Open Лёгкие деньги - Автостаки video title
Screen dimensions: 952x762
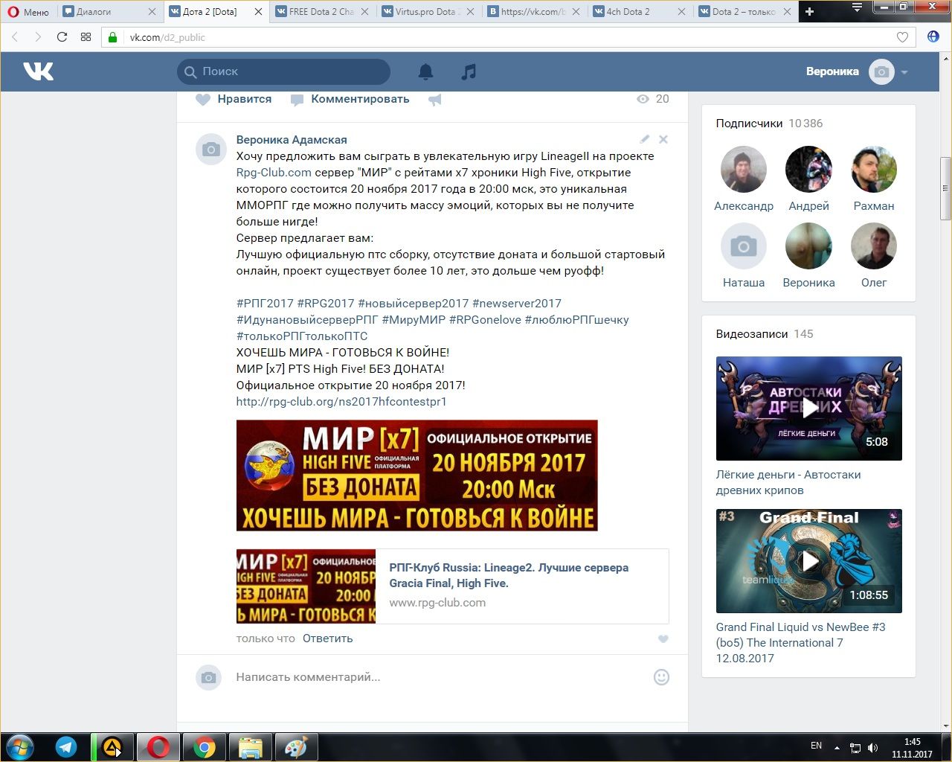(x=788, y=482)
